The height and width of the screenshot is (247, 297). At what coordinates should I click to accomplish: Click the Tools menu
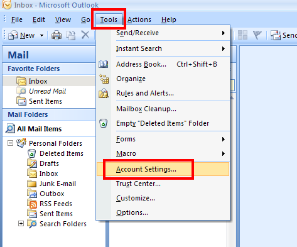tap(109, 19)
